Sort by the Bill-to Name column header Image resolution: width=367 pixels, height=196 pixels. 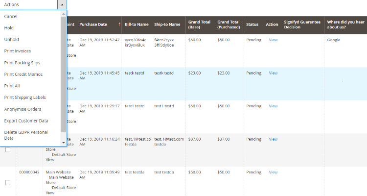[137, 24]
